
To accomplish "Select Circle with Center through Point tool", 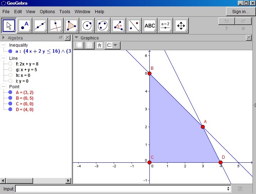I will point(87,26).
